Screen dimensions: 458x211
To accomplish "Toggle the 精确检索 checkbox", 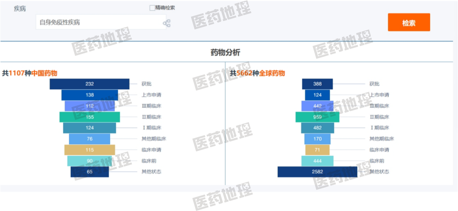I will 153,8.
